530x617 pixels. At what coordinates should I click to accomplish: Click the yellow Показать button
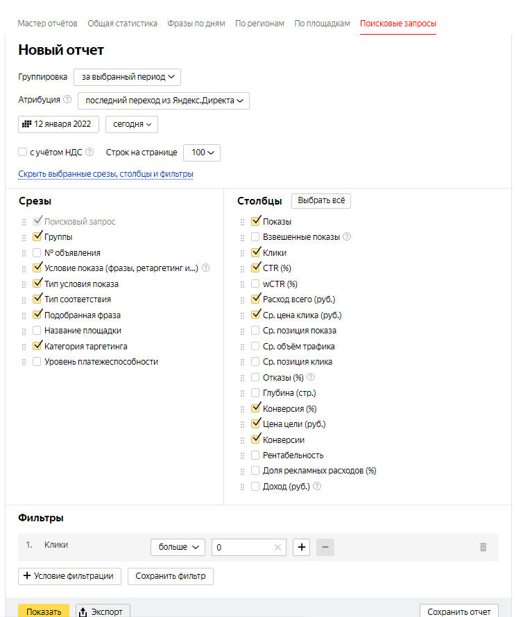pyautogui.click(x=44, y=611)
